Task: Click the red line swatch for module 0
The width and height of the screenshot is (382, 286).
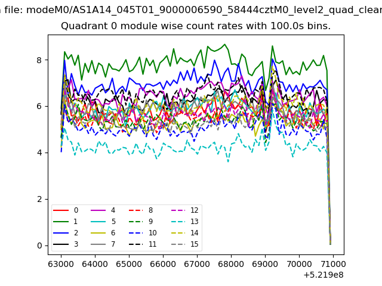Action: click(61, 210)
